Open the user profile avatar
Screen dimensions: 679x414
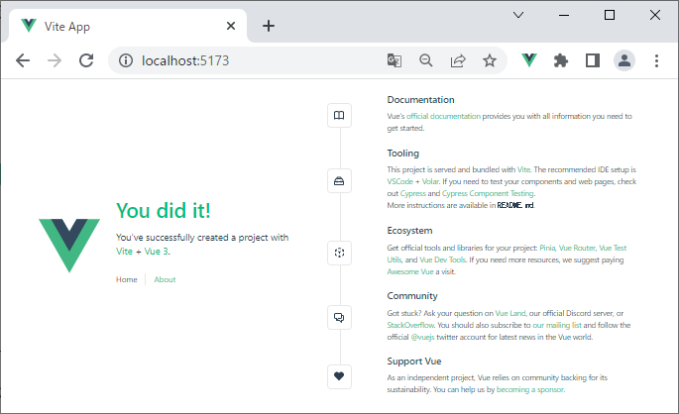[x=624, y=60]
